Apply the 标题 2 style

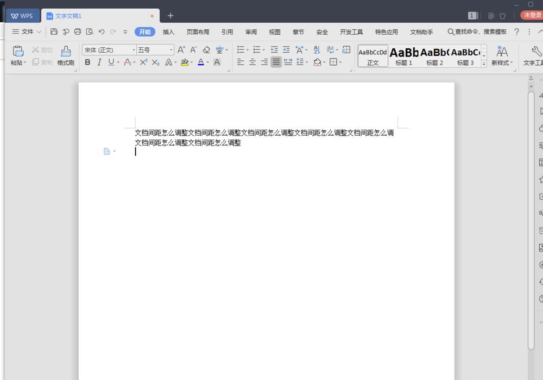point(434,56)
